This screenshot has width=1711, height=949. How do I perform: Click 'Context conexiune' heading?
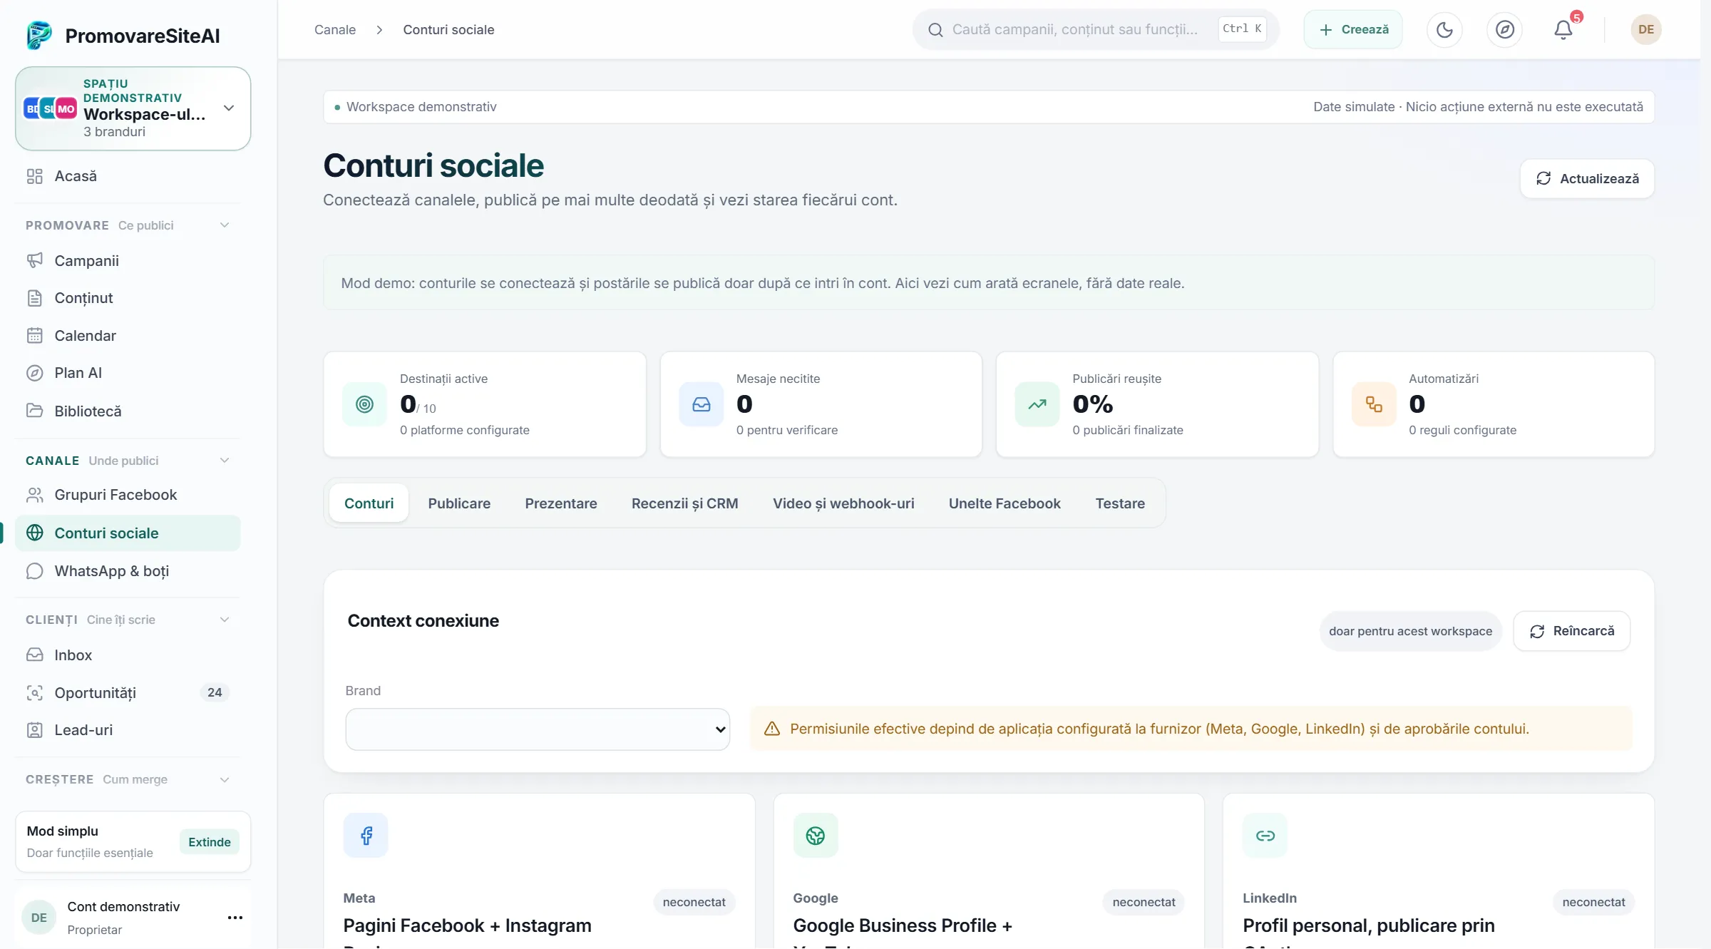point(423,621)
